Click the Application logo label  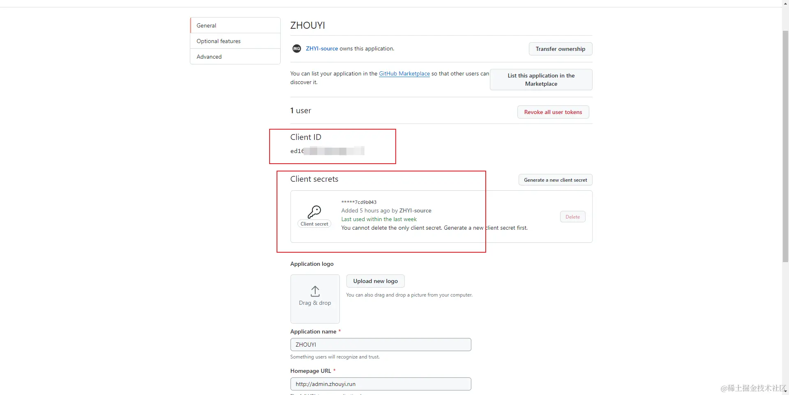point(312,264)
